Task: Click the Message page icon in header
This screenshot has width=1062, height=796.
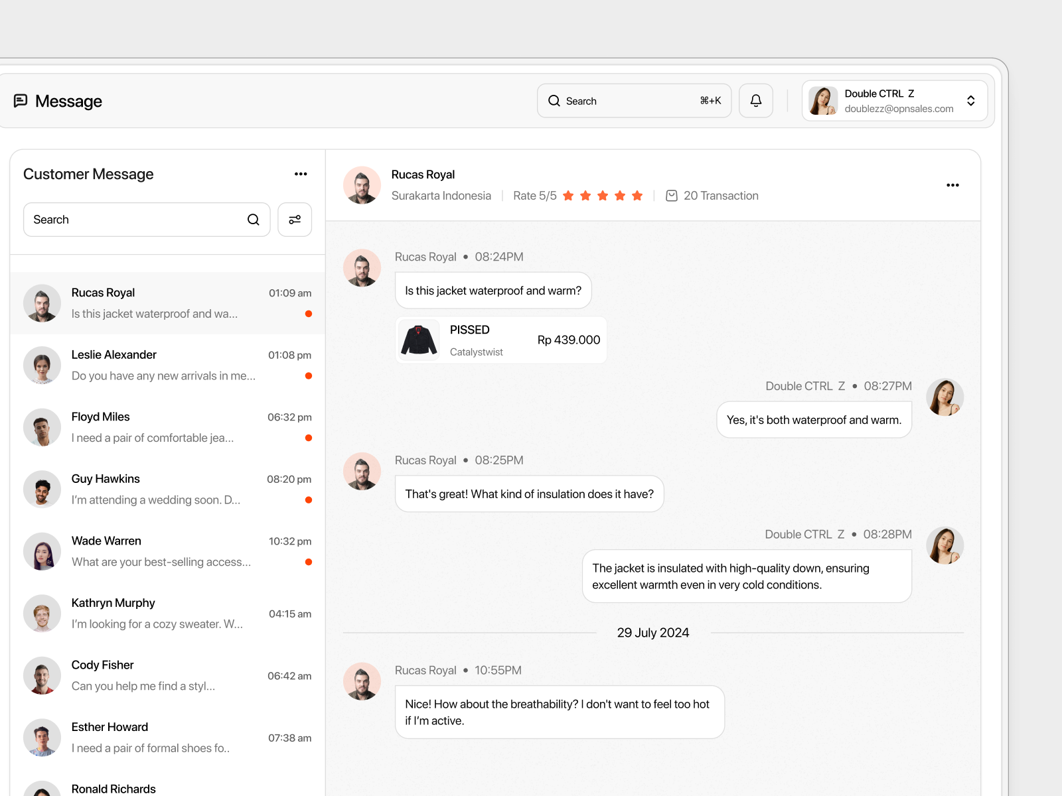Action: (21, 101)
